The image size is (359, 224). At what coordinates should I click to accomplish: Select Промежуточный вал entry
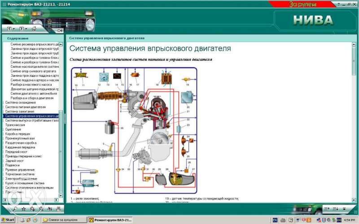pos(20,138)
